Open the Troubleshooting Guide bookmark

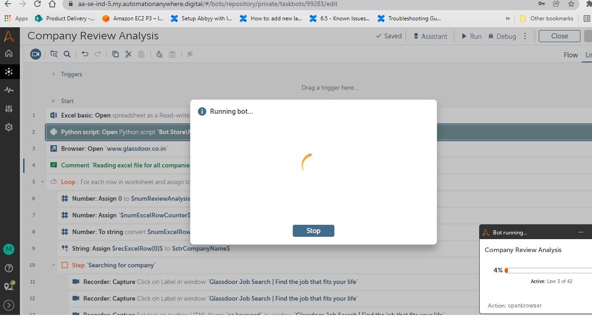coord(409,18)
